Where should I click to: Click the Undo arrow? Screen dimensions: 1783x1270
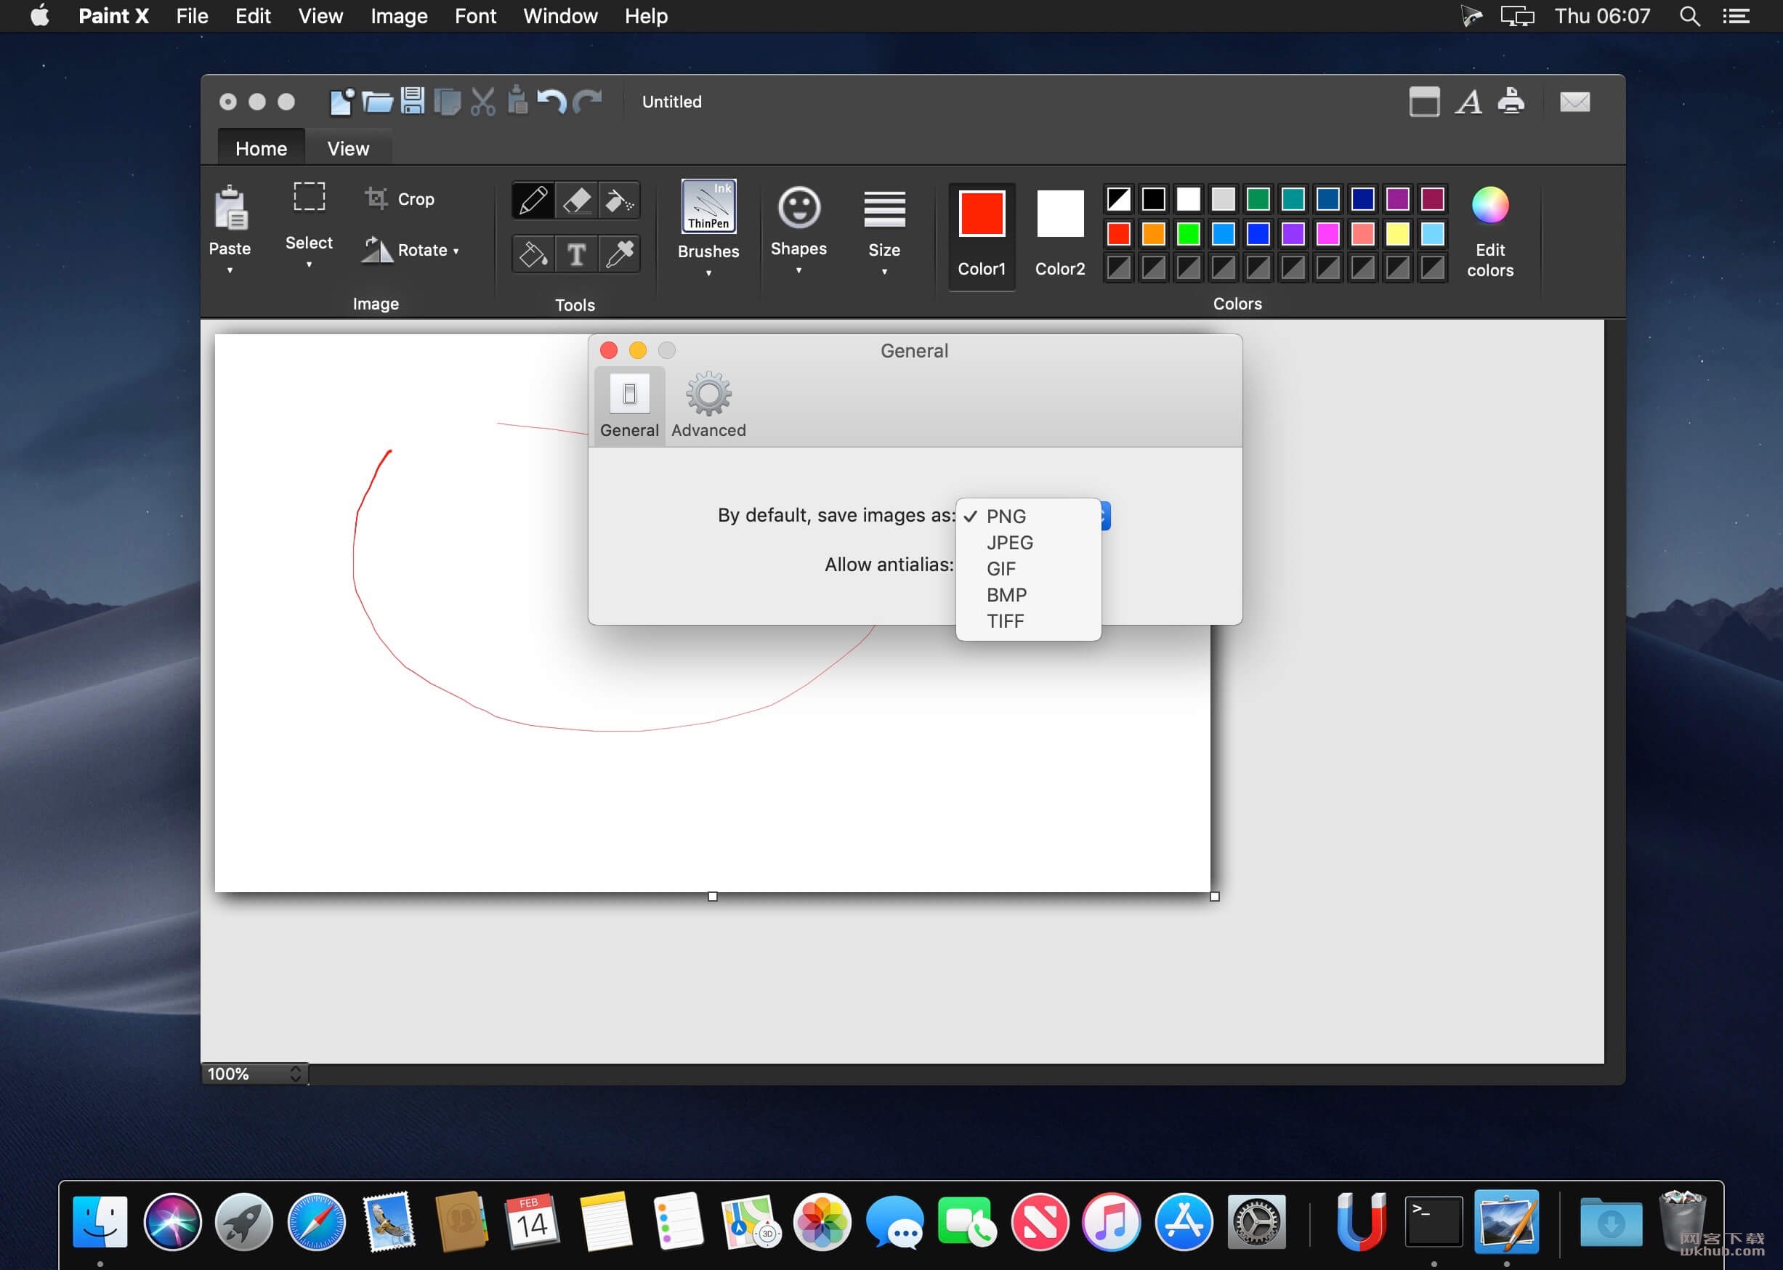coord(552,102)
